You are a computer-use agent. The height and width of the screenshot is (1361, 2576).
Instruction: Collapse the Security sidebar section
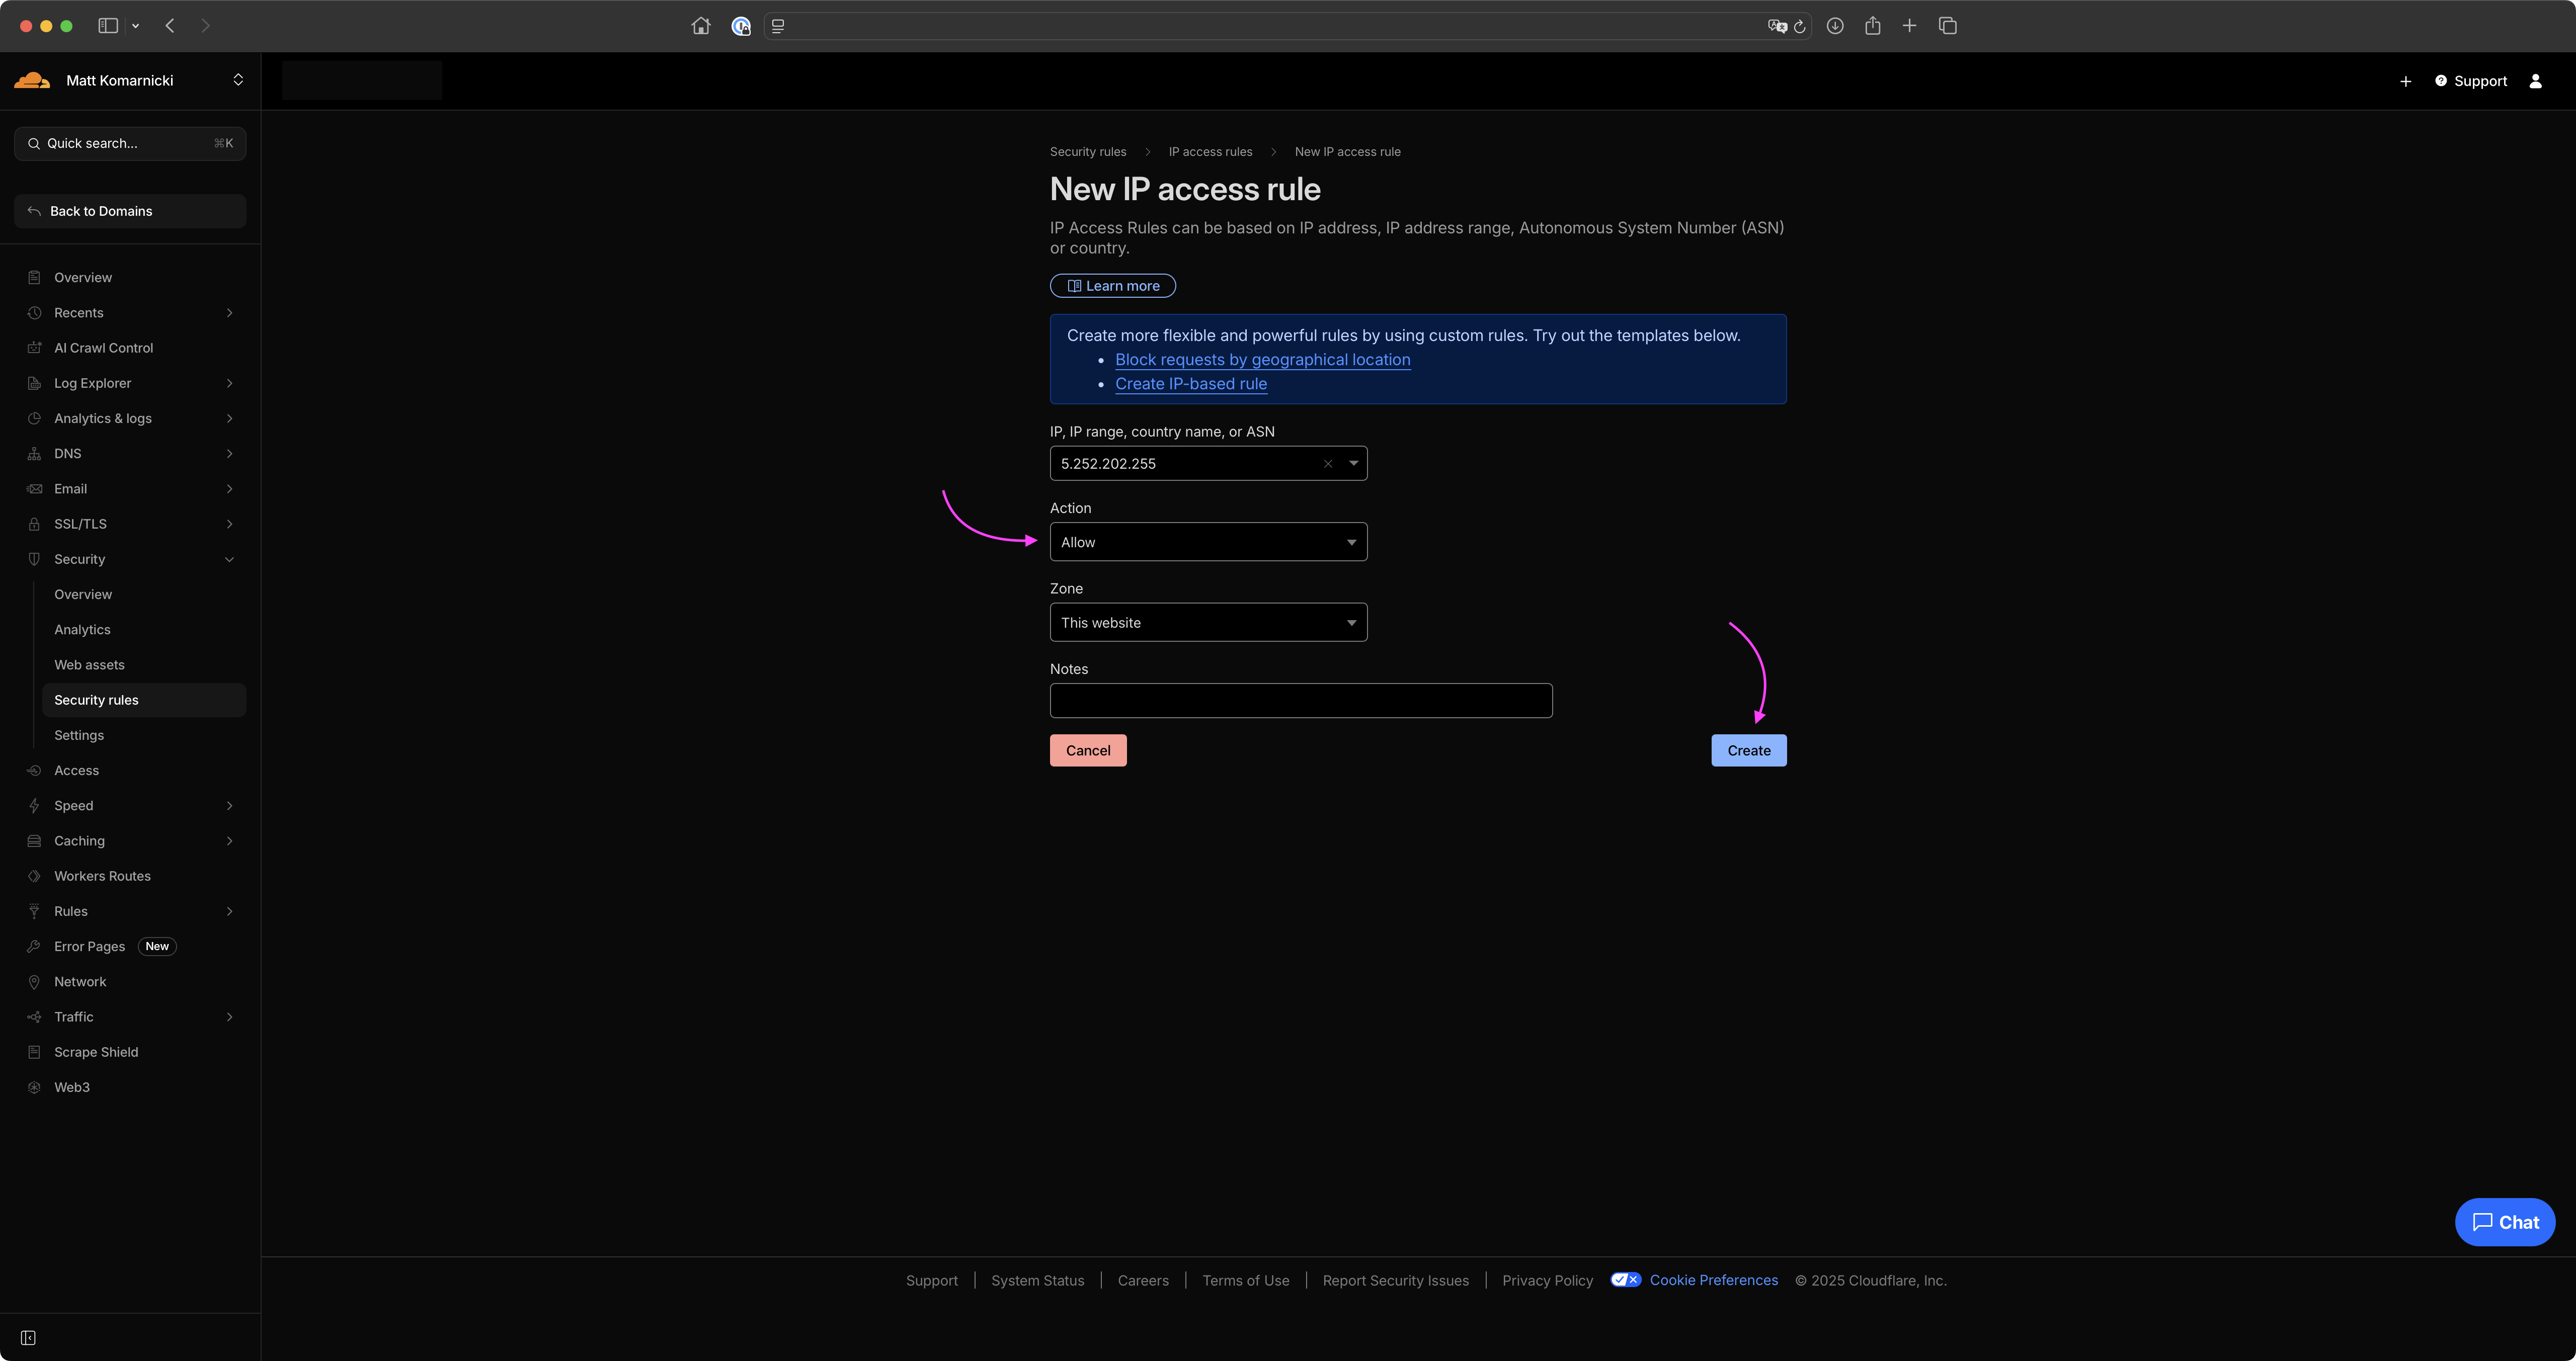[229, 559]
